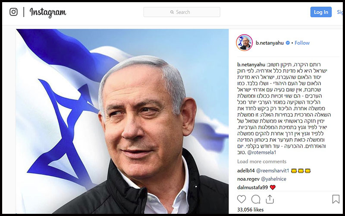Expand Load more comments
Viewport: 345px width, 216px height.
pos(262,162)
